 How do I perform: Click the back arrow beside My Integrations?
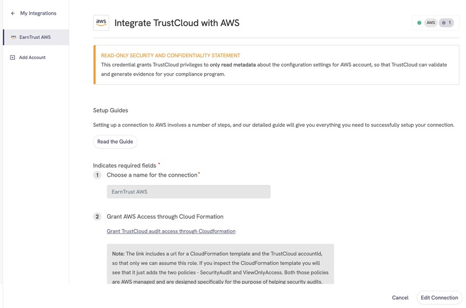click(x=13, y=13)
